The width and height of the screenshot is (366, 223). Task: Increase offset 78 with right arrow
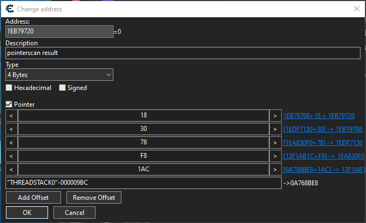point(275,143)
